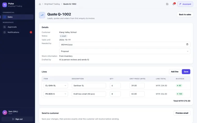197x123 pixels.
Task: Click the sparkle icon on Assistant button
Action: (x=180, y=4)
